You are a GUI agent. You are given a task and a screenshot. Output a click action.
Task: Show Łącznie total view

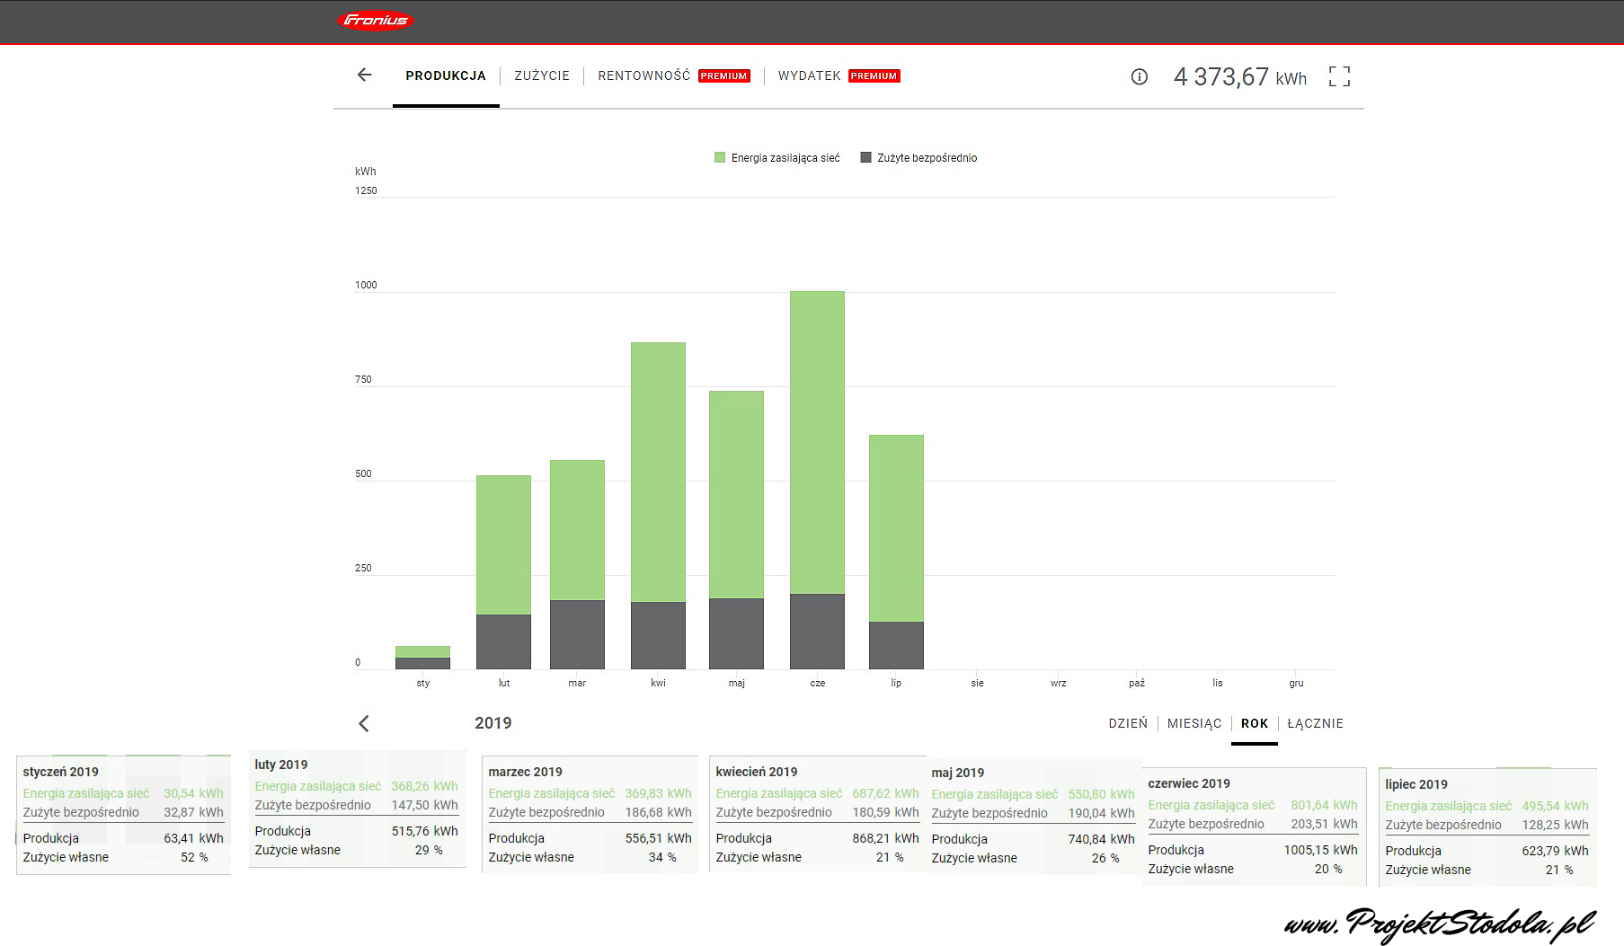pos(1315,723)
